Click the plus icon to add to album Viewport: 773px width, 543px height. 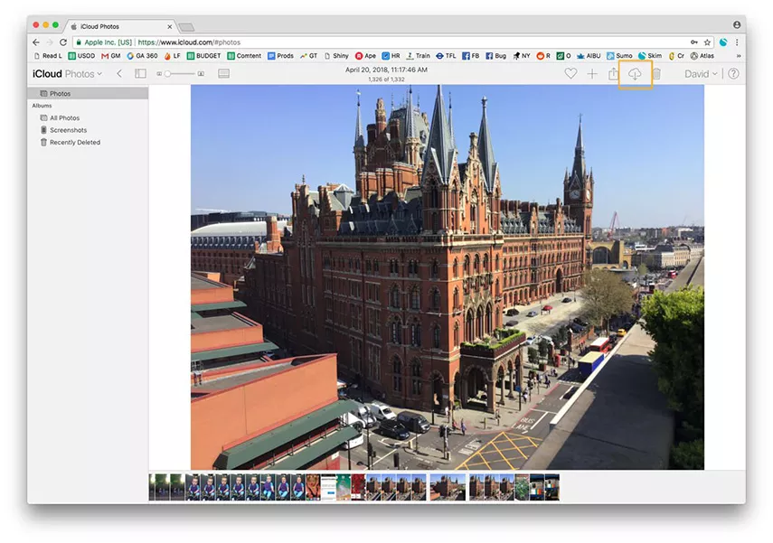click(592, 74)
